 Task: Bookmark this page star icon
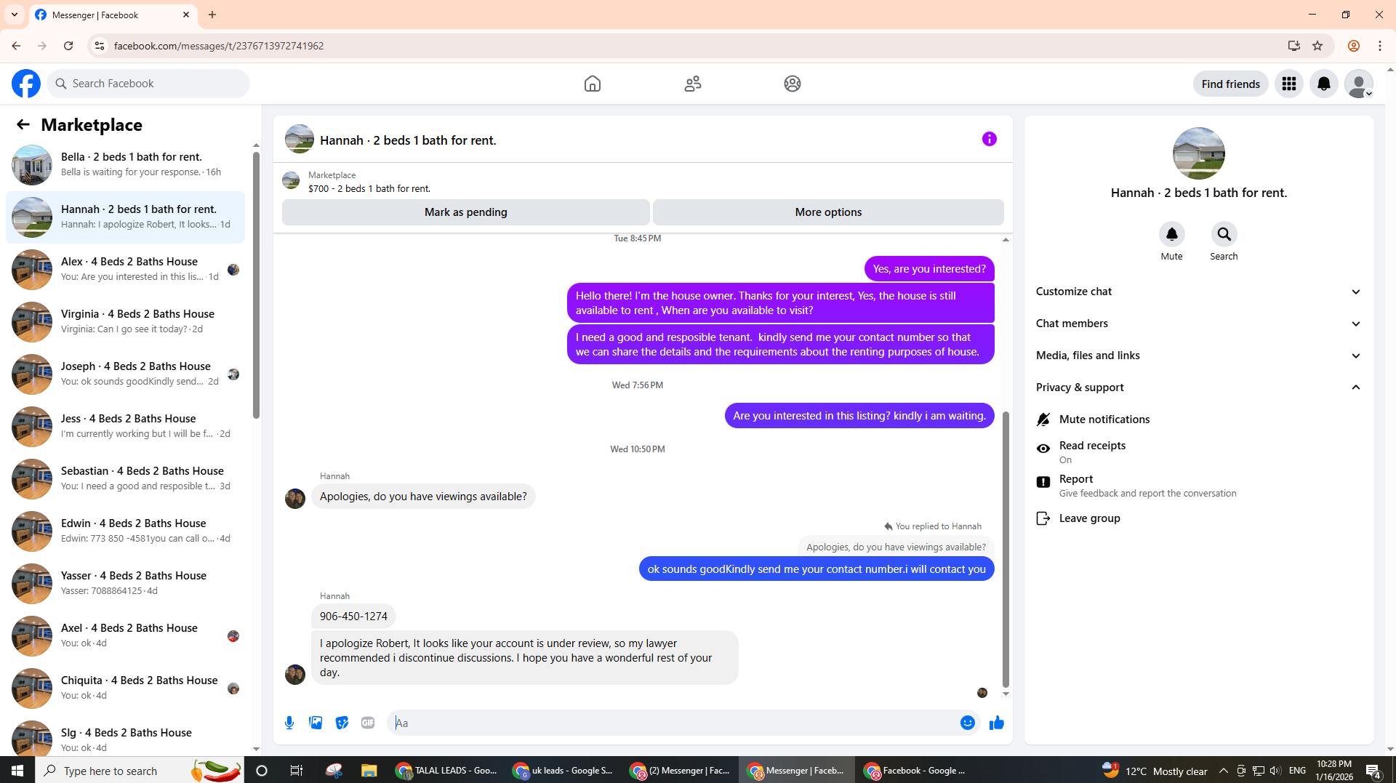point(1317,46)
